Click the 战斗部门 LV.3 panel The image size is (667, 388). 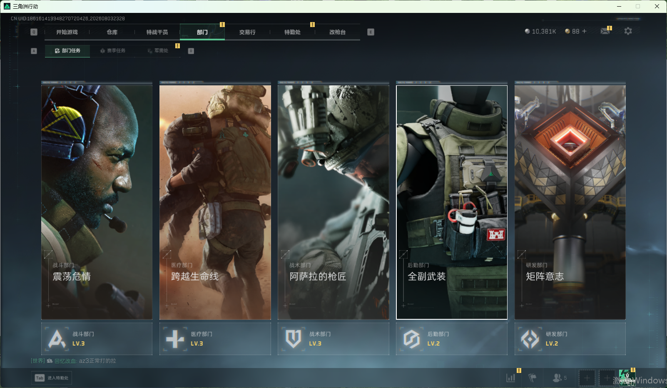click(97, 339)
